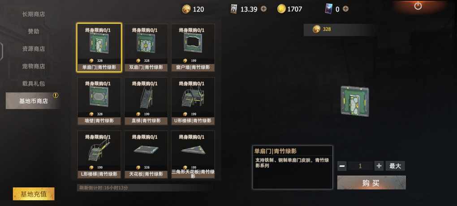
Task: Click the gold coin icon showing 1707
Action: pos(281,9)
